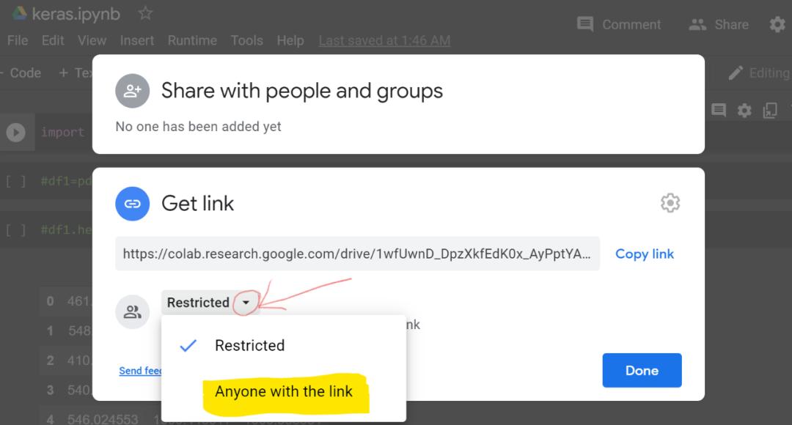Image resolution: width=792 pixels, height=425 pixels.
Task: Click the 'Share with people and groups' heading
Action: tap(302, 91)
